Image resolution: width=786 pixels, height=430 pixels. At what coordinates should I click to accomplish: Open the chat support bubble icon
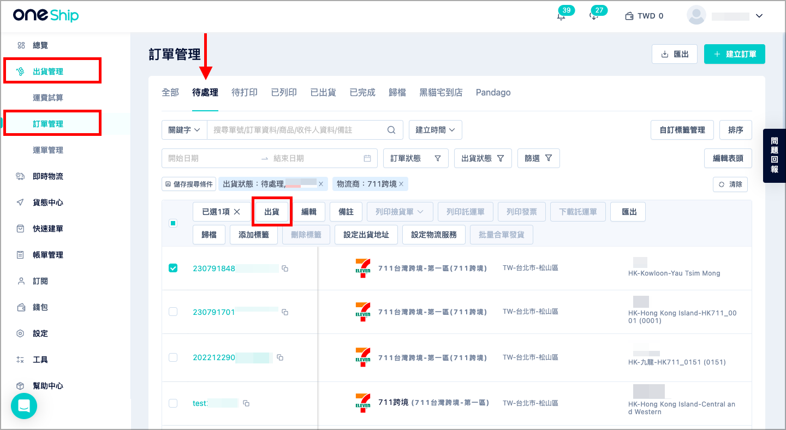[x=24, y=406]
